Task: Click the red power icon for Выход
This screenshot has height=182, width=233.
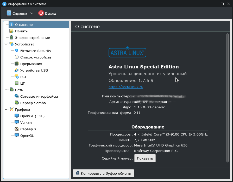Action: click(x=41, y=13)
